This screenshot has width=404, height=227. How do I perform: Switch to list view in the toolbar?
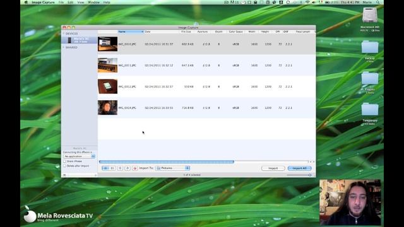(105, 168)
